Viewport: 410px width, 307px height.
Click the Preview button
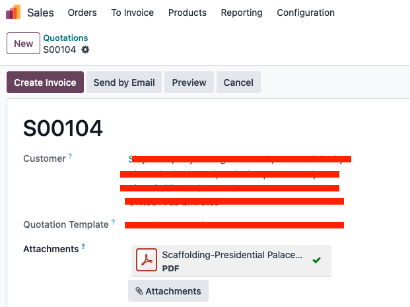coord(189,83)
